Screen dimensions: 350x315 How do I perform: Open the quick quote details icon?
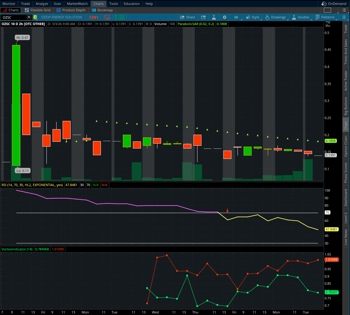coord(203,17)
